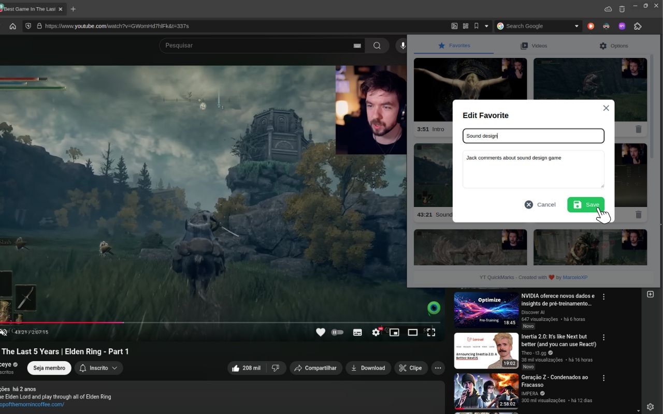This screenshot has width=663, height=414.
Task: Switch to the Favorites tab
Action: [454, 46]
